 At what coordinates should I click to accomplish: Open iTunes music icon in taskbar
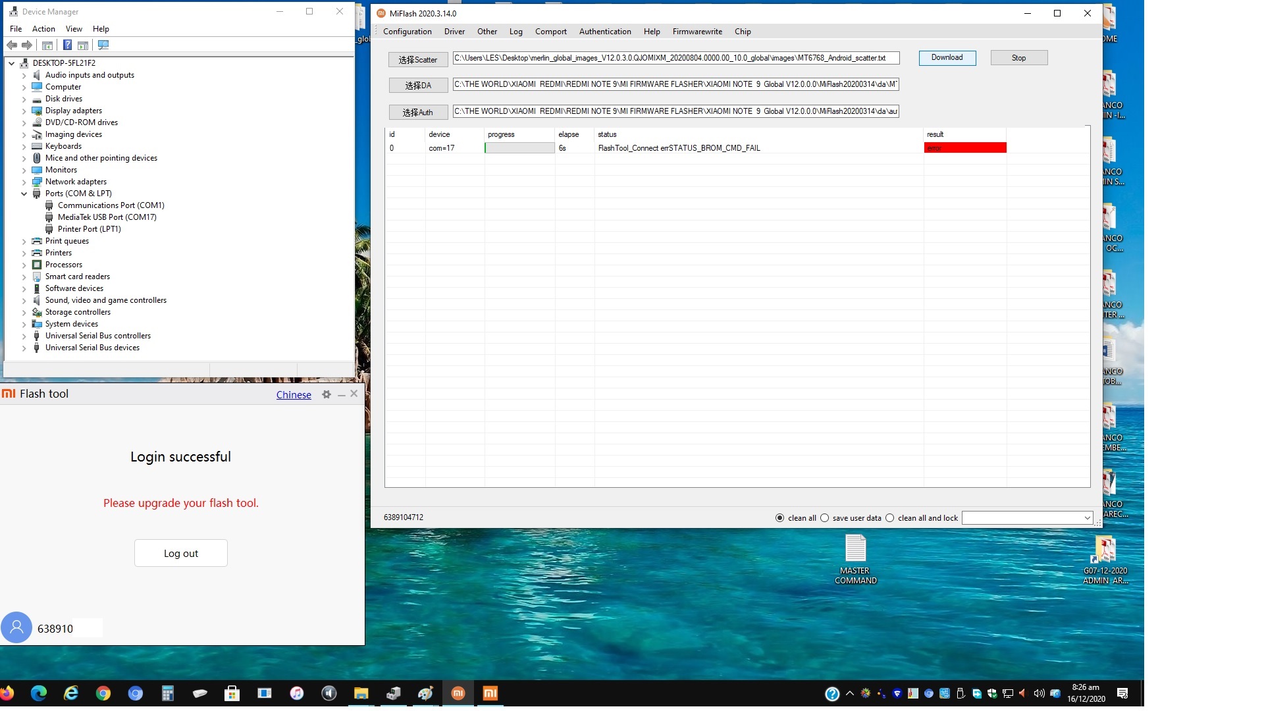[x=297, y=693]
